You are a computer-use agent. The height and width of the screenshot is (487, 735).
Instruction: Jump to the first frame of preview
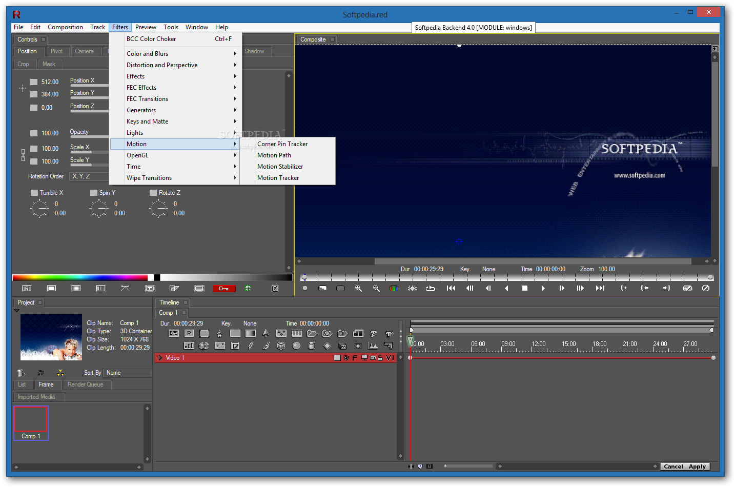[451, 288]
